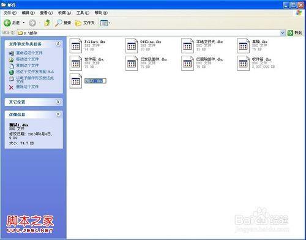This screenshot has width=306, height=240.
Task: Click the copy this file link
Action: tap(28, 66)
